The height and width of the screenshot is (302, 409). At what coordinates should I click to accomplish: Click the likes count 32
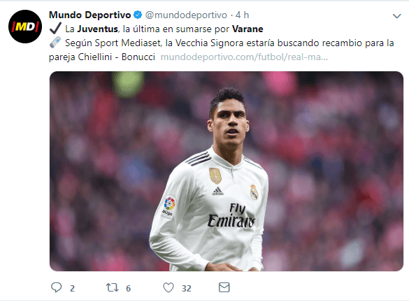(x=187, y=289)
